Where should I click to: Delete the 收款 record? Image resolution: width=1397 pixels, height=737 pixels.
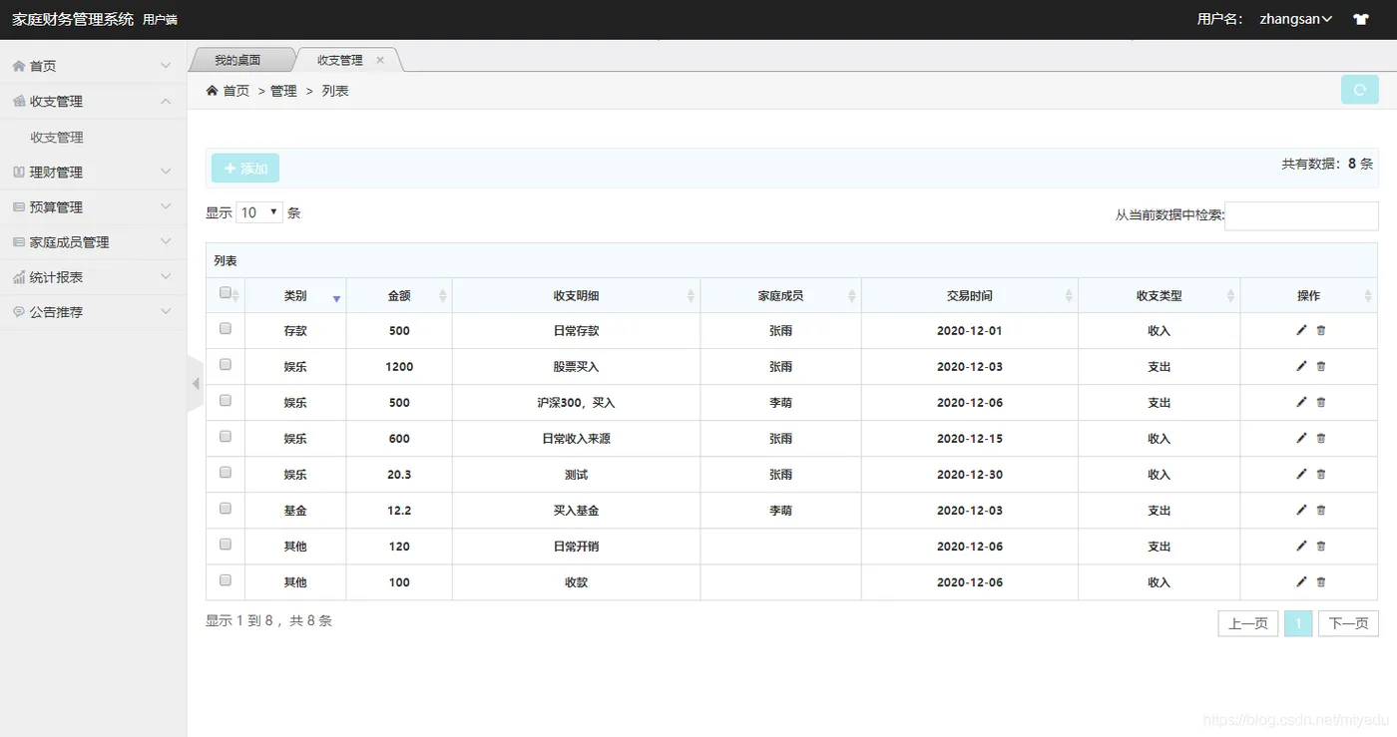point(1321,581)
